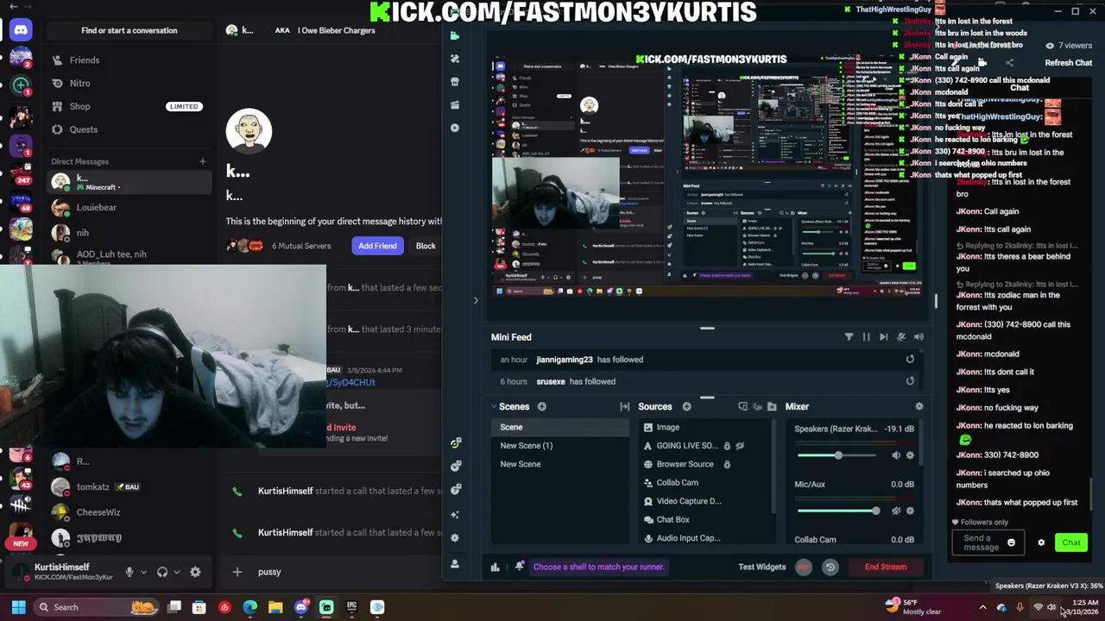Add a new scene with plus icon
This screenshot has height=621, width=1105.
[x=541, y=406]
